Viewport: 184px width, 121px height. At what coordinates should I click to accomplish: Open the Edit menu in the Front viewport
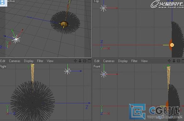pyautogui.click(x=97, y=61)
